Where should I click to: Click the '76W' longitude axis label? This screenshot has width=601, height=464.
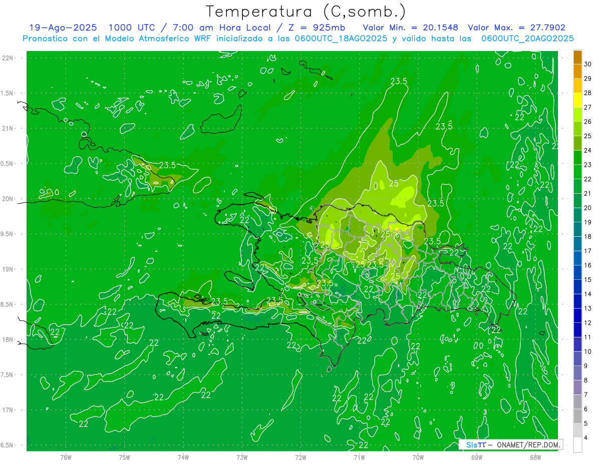pos(66,457)
